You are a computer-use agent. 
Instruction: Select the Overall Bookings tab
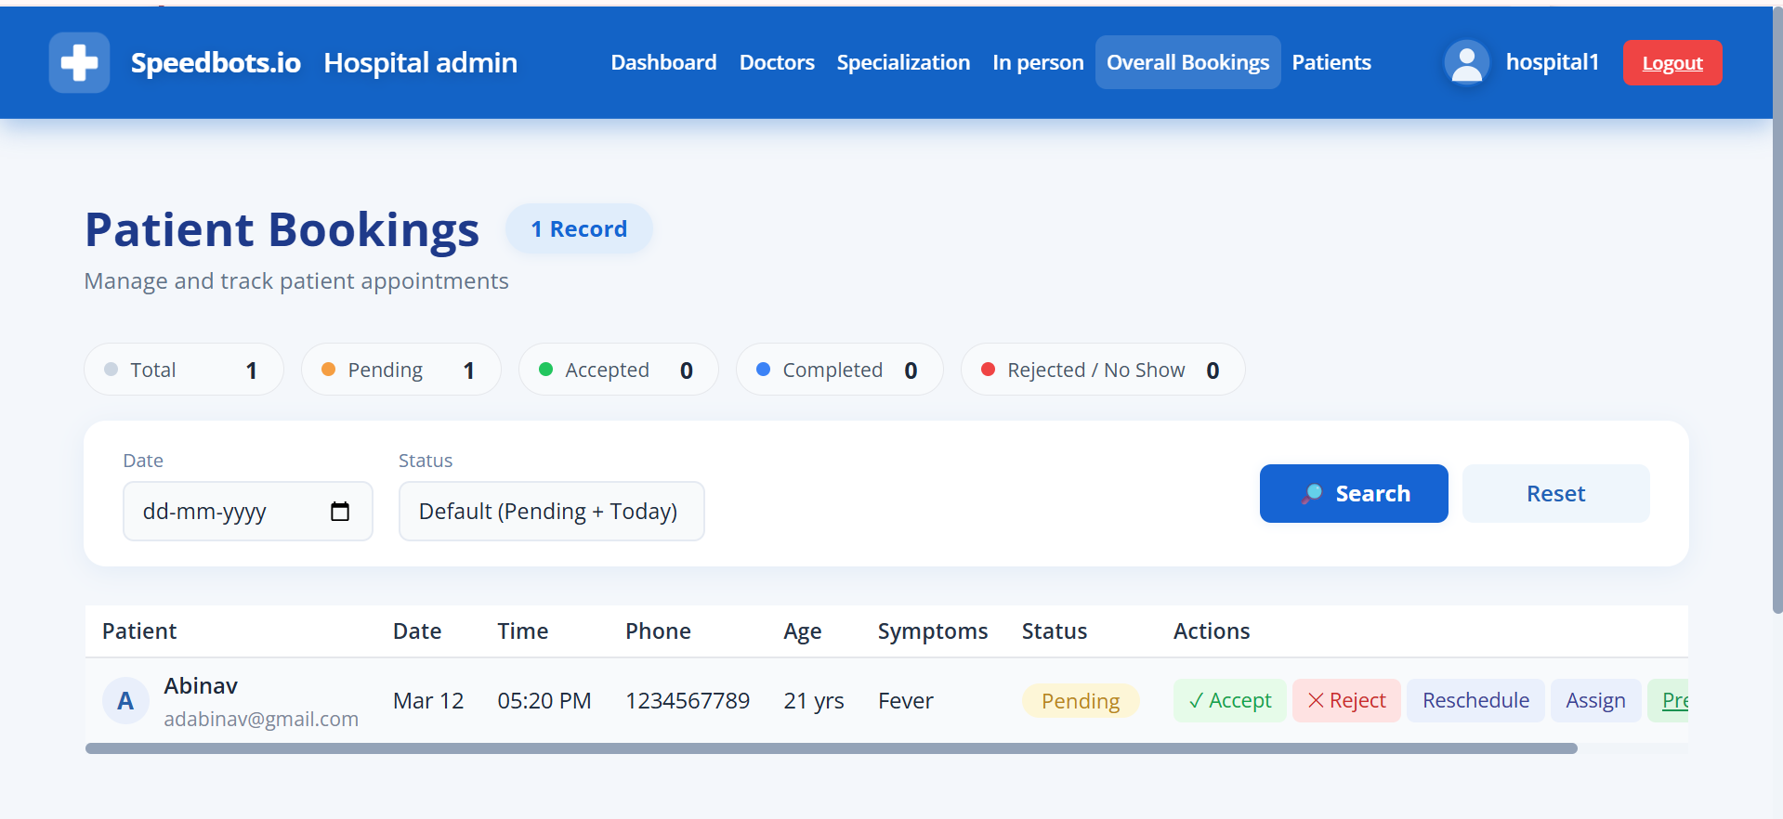1187,62
